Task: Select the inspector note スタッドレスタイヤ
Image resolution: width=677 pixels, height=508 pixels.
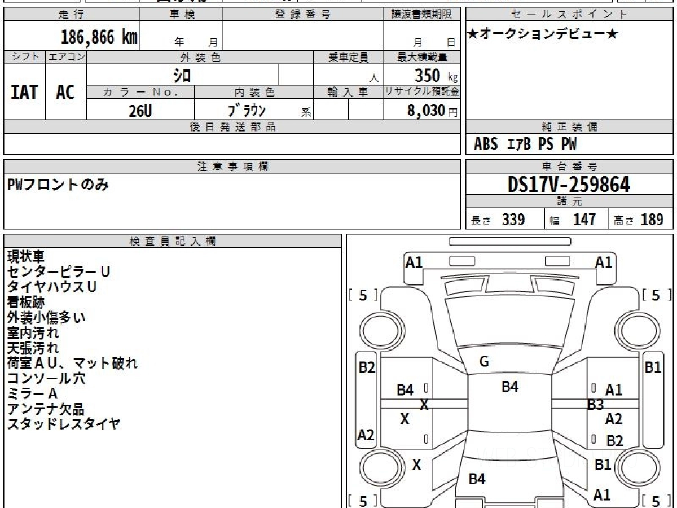Action: 64,424
